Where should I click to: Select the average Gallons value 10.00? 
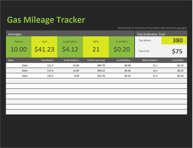[x=19, y=49]
